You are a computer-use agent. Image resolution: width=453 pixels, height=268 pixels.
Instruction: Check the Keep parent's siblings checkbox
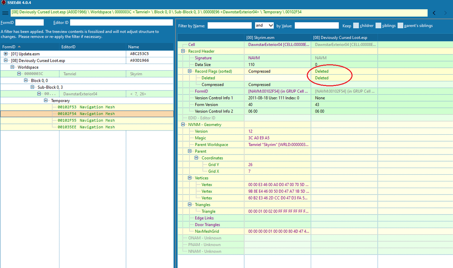point(400,25)
